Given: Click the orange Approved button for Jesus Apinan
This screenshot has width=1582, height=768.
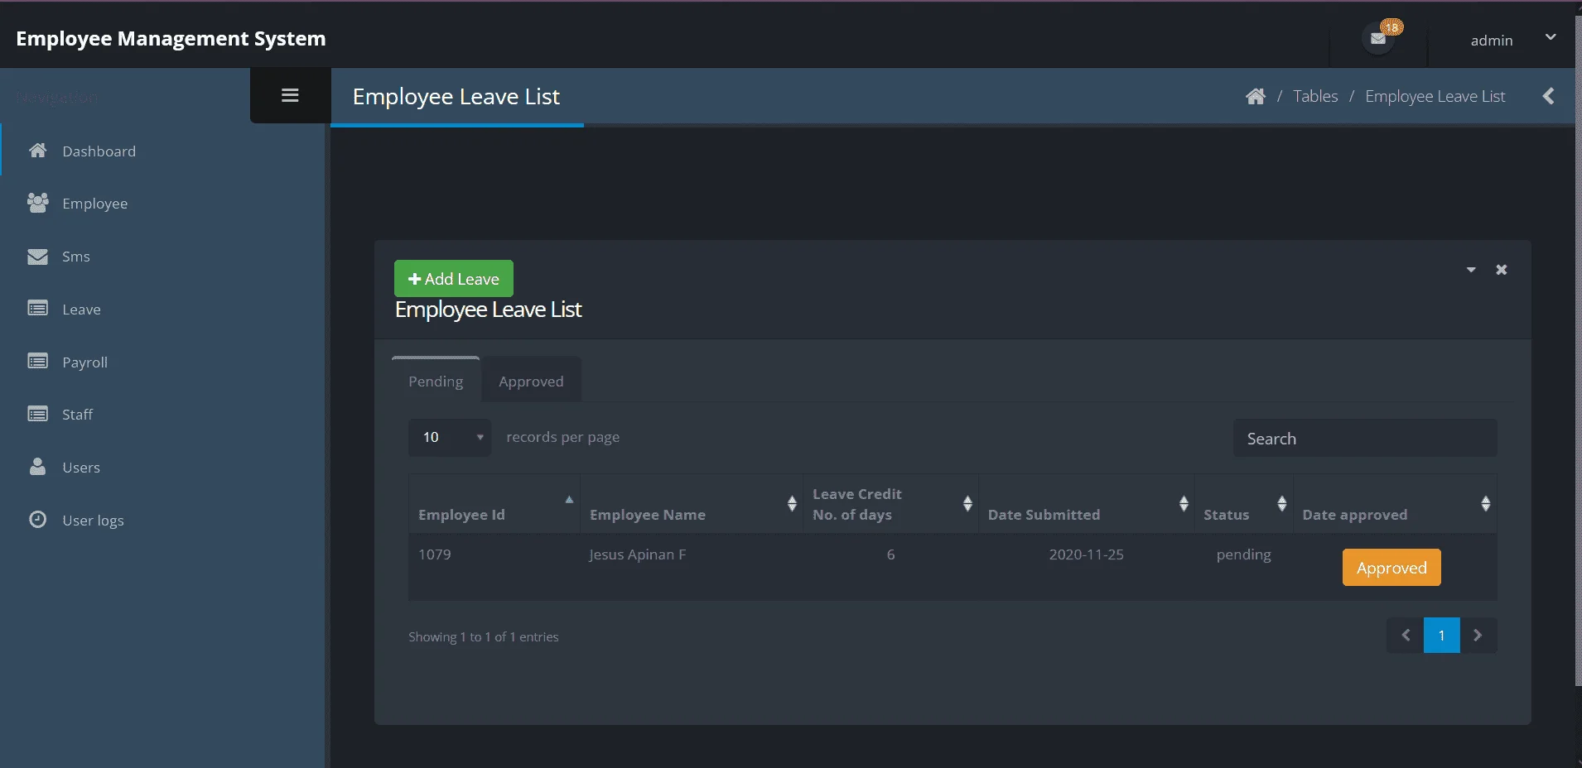Looking at the screenshot, I should (x=1391, y=568).
